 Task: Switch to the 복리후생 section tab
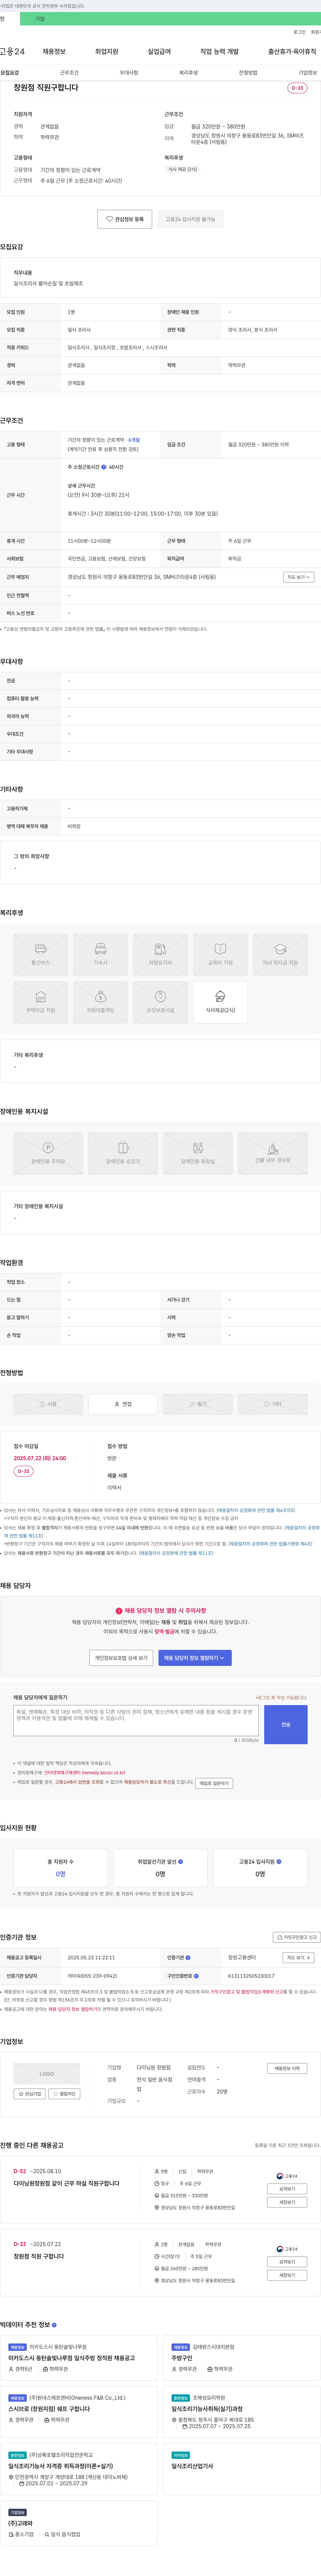(188, 73)
